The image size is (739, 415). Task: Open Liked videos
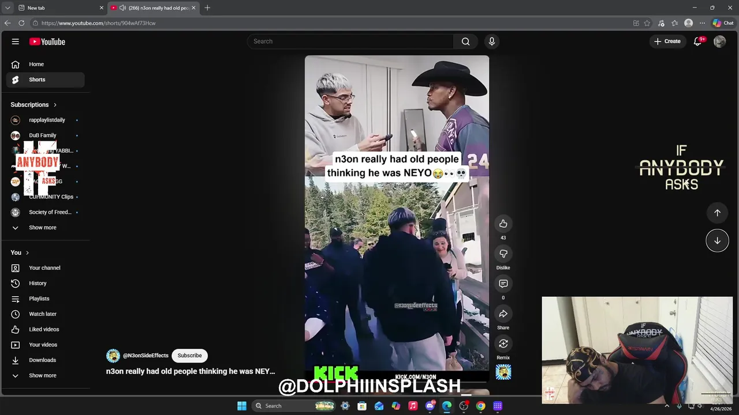click(45, 329)
